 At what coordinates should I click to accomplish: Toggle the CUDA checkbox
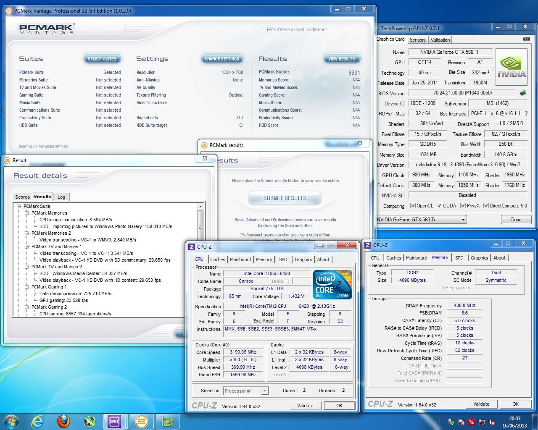[439, 206]
